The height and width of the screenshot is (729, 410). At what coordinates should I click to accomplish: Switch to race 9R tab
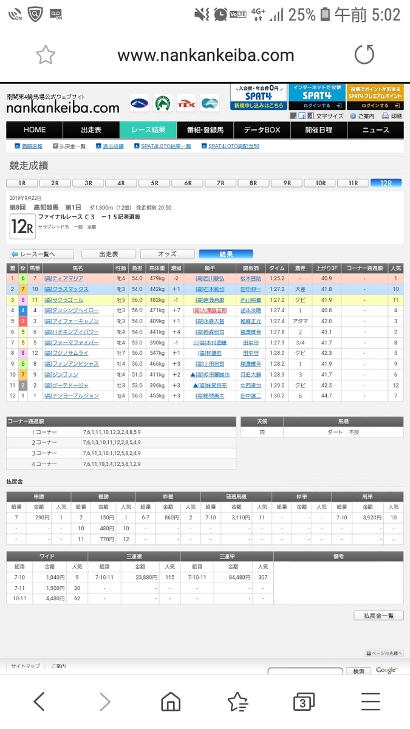[x=287, y=183]
